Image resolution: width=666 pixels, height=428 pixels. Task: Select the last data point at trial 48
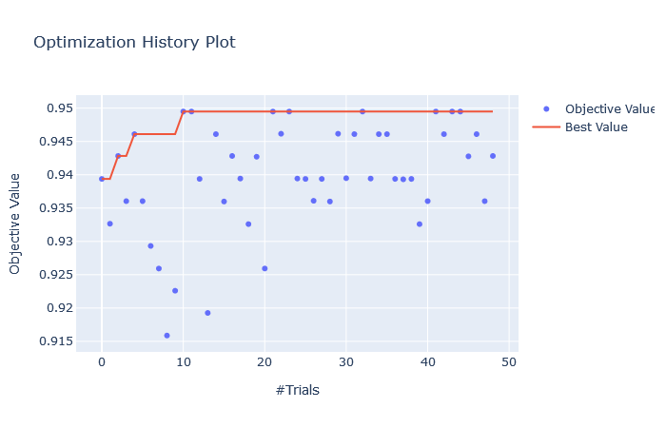(x=493, y=156)
